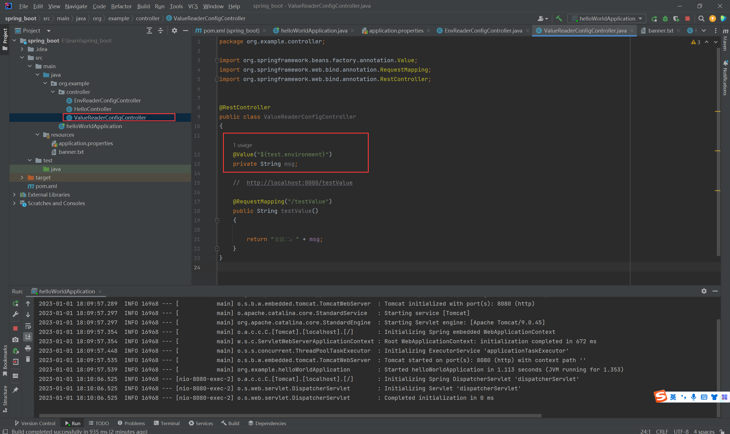The height and width of the screenshot is (434, 730).
Task: Open the localhost:8080/testValue link in the code
Action: 299,183
